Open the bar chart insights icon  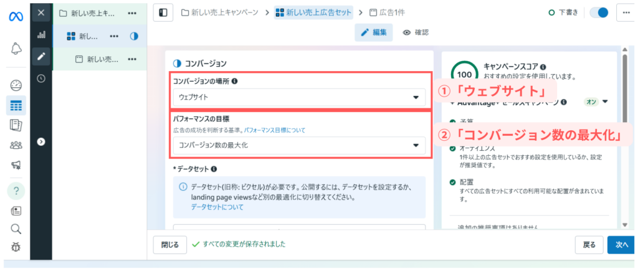coord(41,35)
